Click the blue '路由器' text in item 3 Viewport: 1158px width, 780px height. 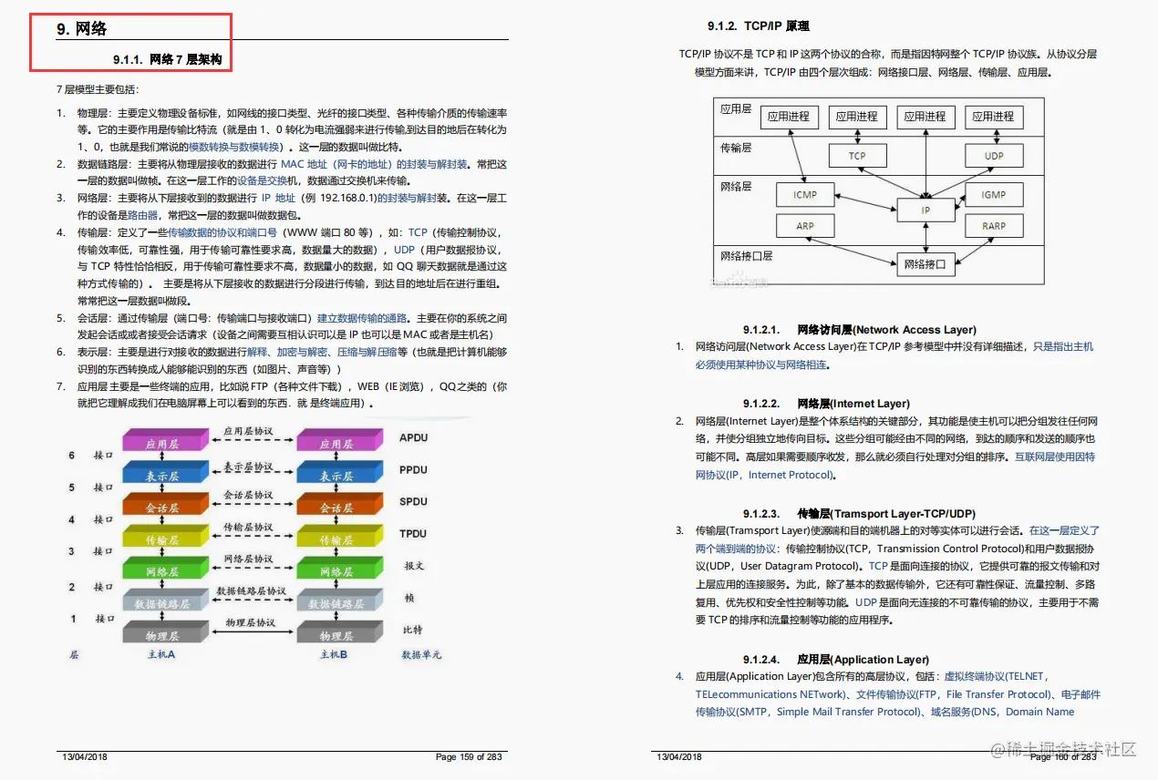point(142,215)
